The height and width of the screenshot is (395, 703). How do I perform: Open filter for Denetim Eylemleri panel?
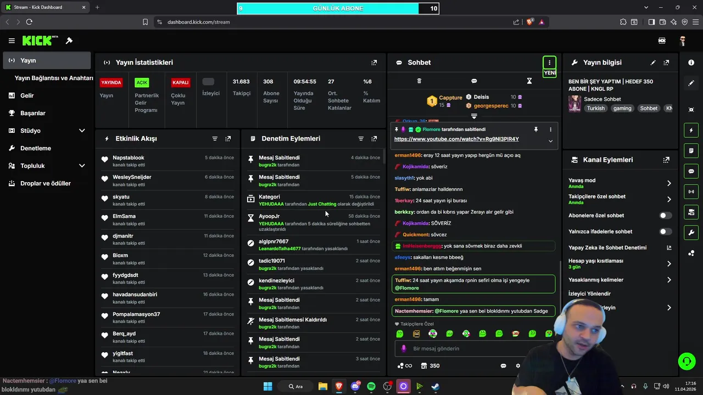pos(361,139)
